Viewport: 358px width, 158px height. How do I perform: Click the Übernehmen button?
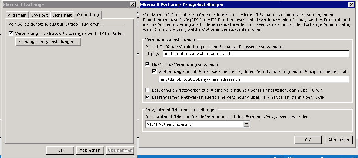(x=120, y=150)
